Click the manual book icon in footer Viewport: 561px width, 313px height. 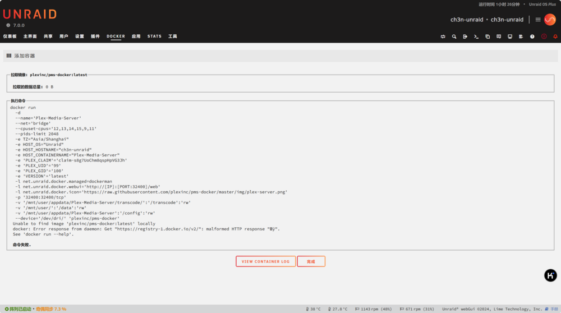click(546, 309)
